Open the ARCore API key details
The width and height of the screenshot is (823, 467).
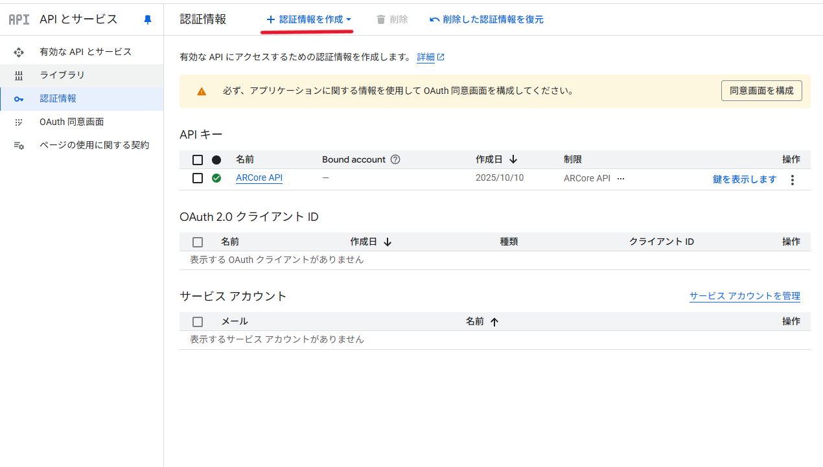[x=259, y=177]
